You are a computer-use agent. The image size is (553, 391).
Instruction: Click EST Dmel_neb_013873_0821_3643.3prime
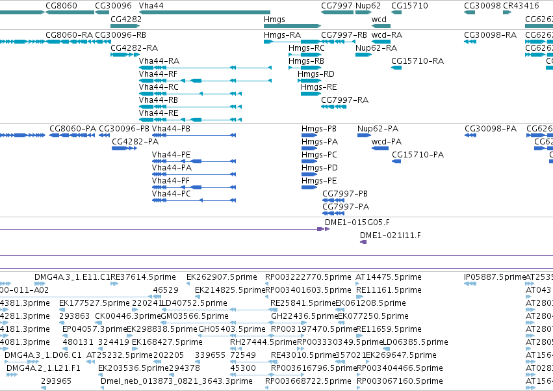pyautogui.click(x=177, y=381)
